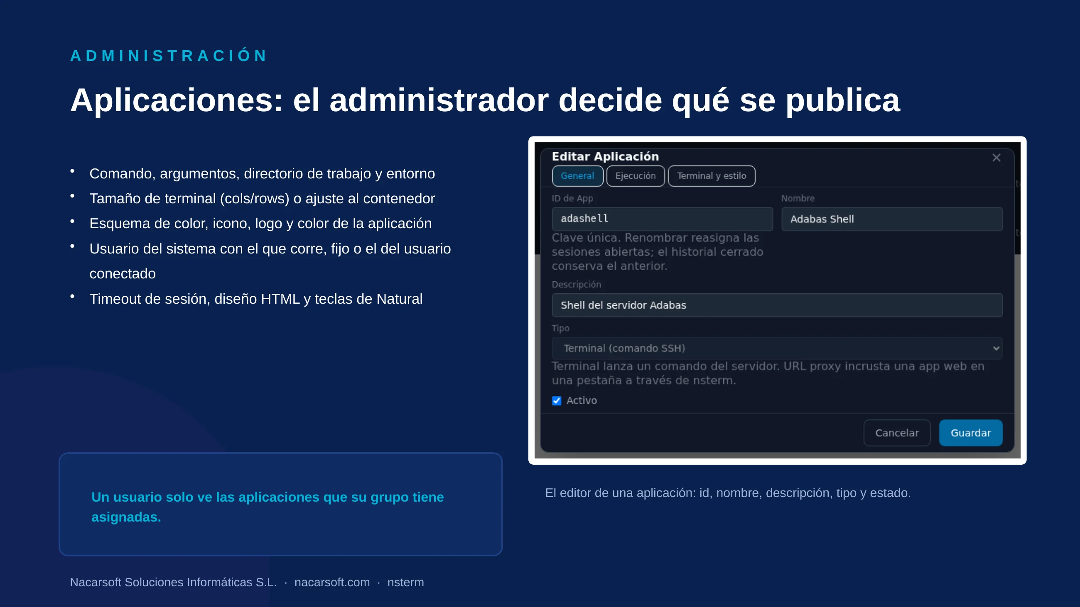This screenshot has height=607, width=1080.
Task: Click the help text 'Terminal lanza un comando…'
Action: pos(768,373)
